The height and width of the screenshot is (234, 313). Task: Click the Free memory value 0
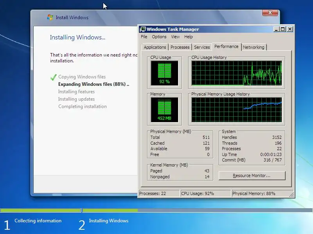click(x=208, y=154)
